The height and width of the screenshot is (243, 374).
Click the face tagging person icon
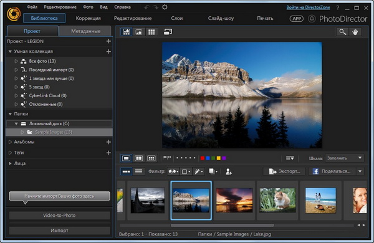tap(229, 171)
